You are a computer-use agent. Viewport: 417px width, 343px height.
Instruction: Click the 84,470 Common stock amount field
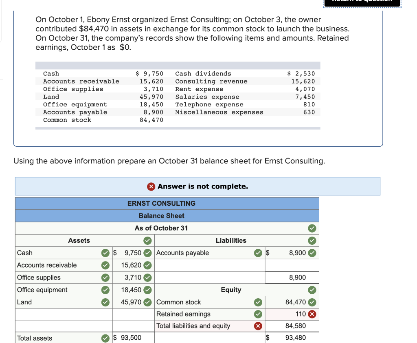click(x=292, y=302)
